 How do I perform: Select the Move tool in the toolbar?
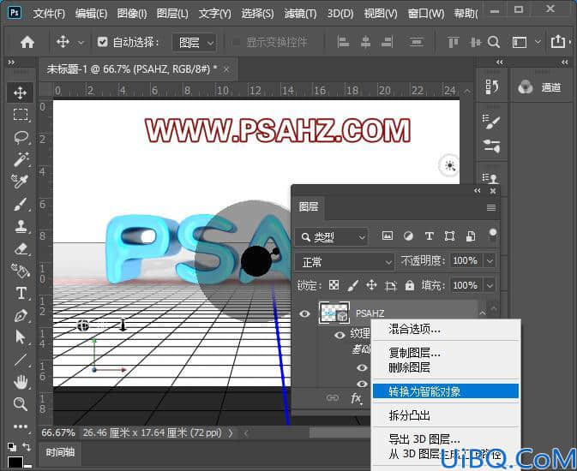(x=20, y=92)
